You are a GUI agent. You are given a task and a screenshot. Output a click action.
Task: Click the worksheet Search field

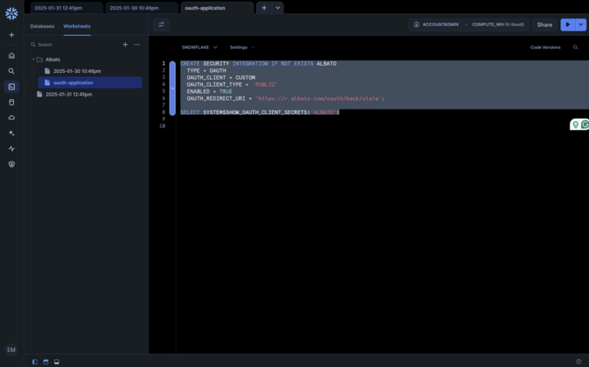click(73, 45)
